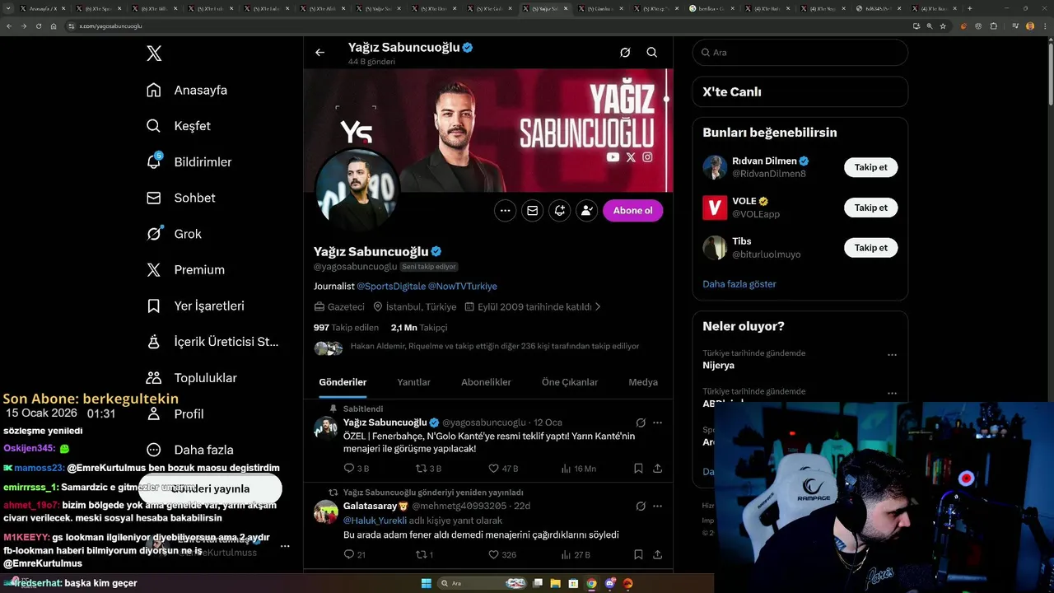
Task: Open the 2,1 Mn Takipçi list
Action: coord(419,328)
